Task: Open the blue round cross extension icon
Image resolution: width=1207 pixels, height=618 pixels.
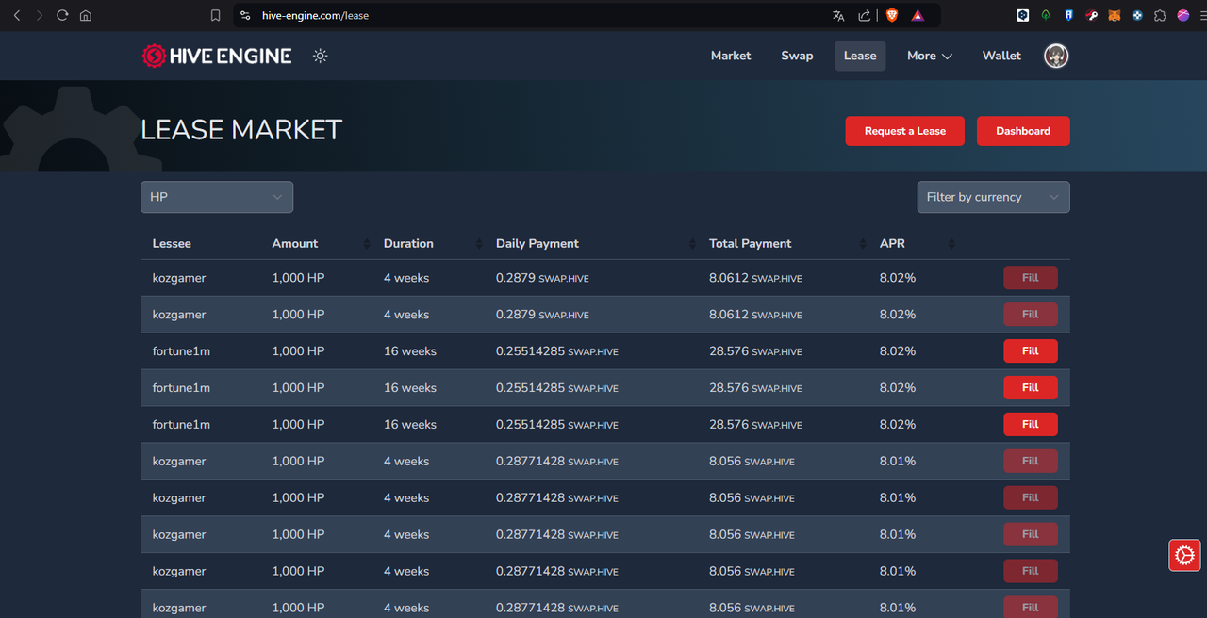Action: [x=1137, y=15]
